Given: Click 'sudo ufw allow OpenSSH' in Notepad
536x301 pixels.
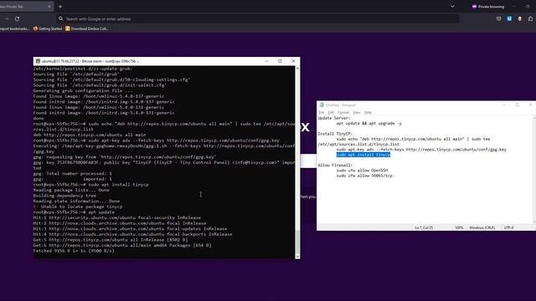Looking at the screenshot, I should pos(362,171).
